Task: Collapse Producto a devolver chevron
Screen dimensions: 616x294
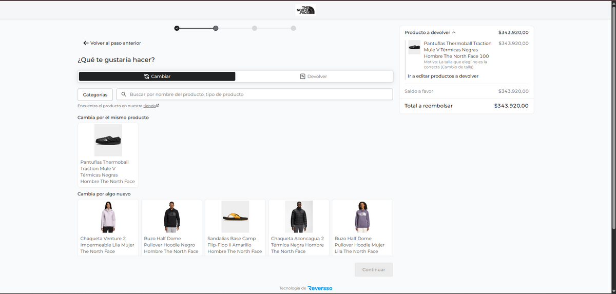Action: 454,32
